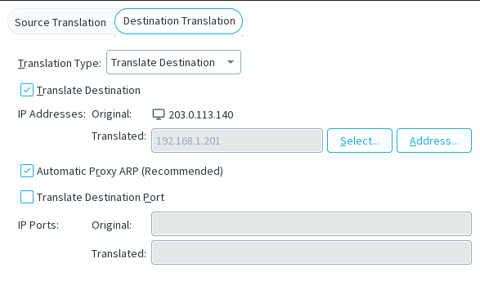The height and width of the screenshot is (299, 480).
Task: Click the host icon beside 203.0.113.140
Action: click(x=159, y=114)
